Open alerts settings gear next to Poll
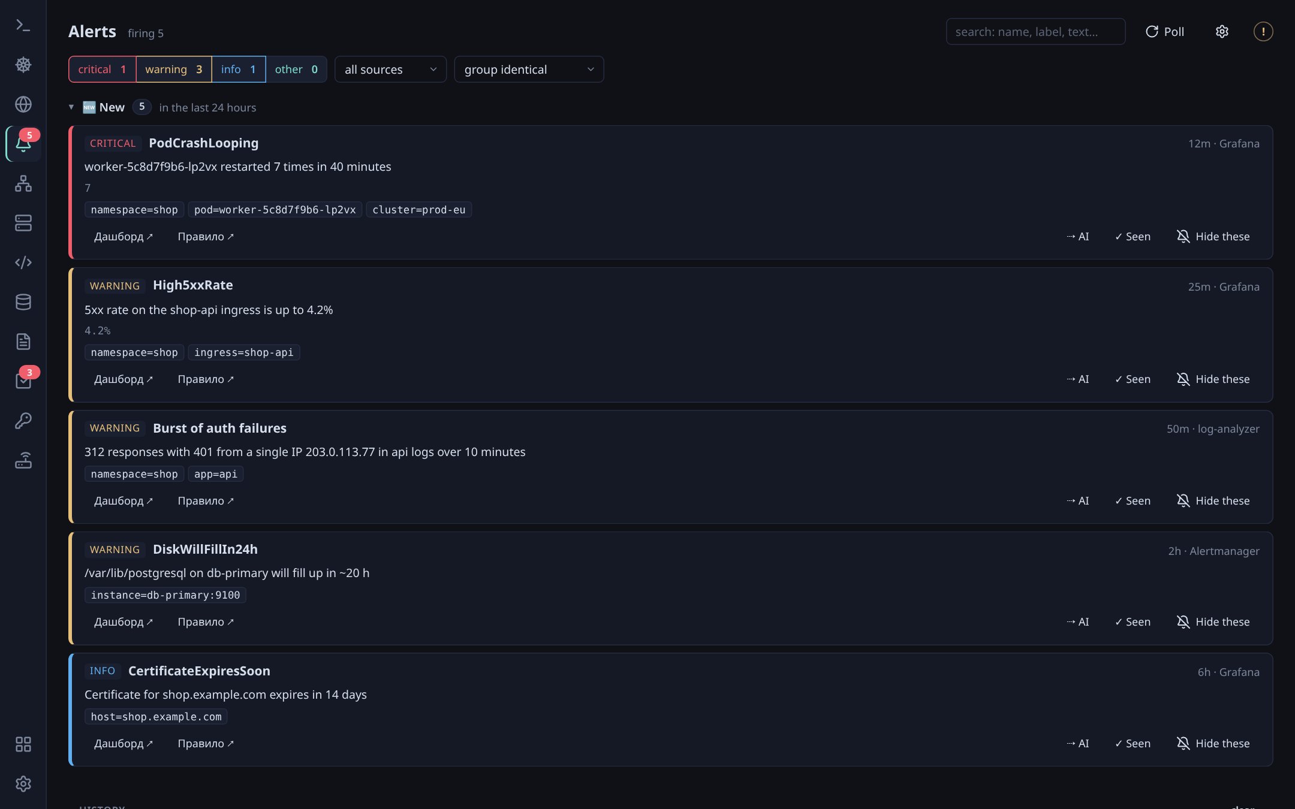Image resolution: width=1295 pixels, height=809 pixels. (x=1222, y=32)
